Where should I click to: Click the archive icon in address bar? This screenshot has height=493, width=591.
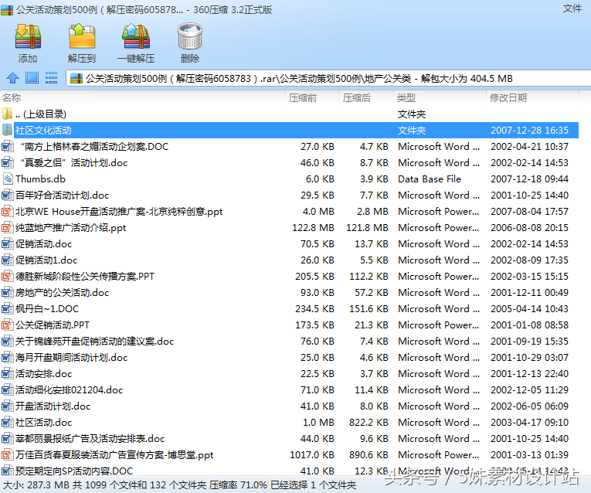tap(76, 78)
